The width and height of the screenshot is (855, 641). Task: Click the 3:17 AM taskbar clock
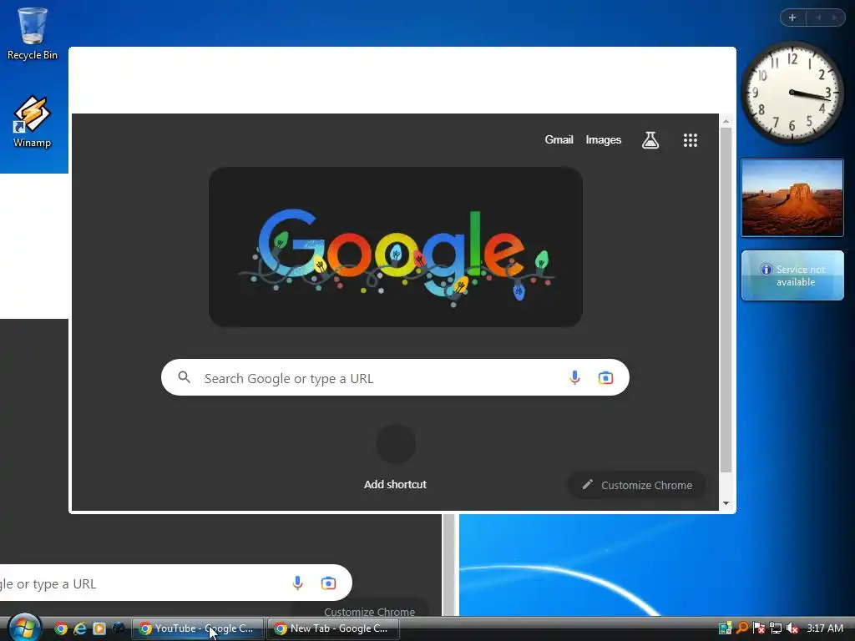[x=825, y=628]
